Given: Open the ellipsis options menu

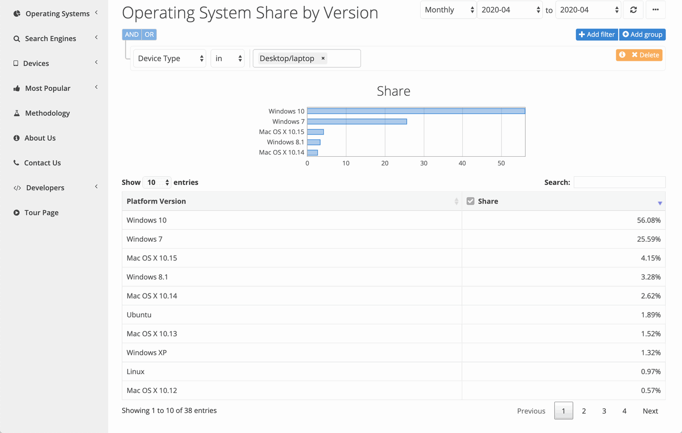Looking at the screenshot, I should pos(656,10).
